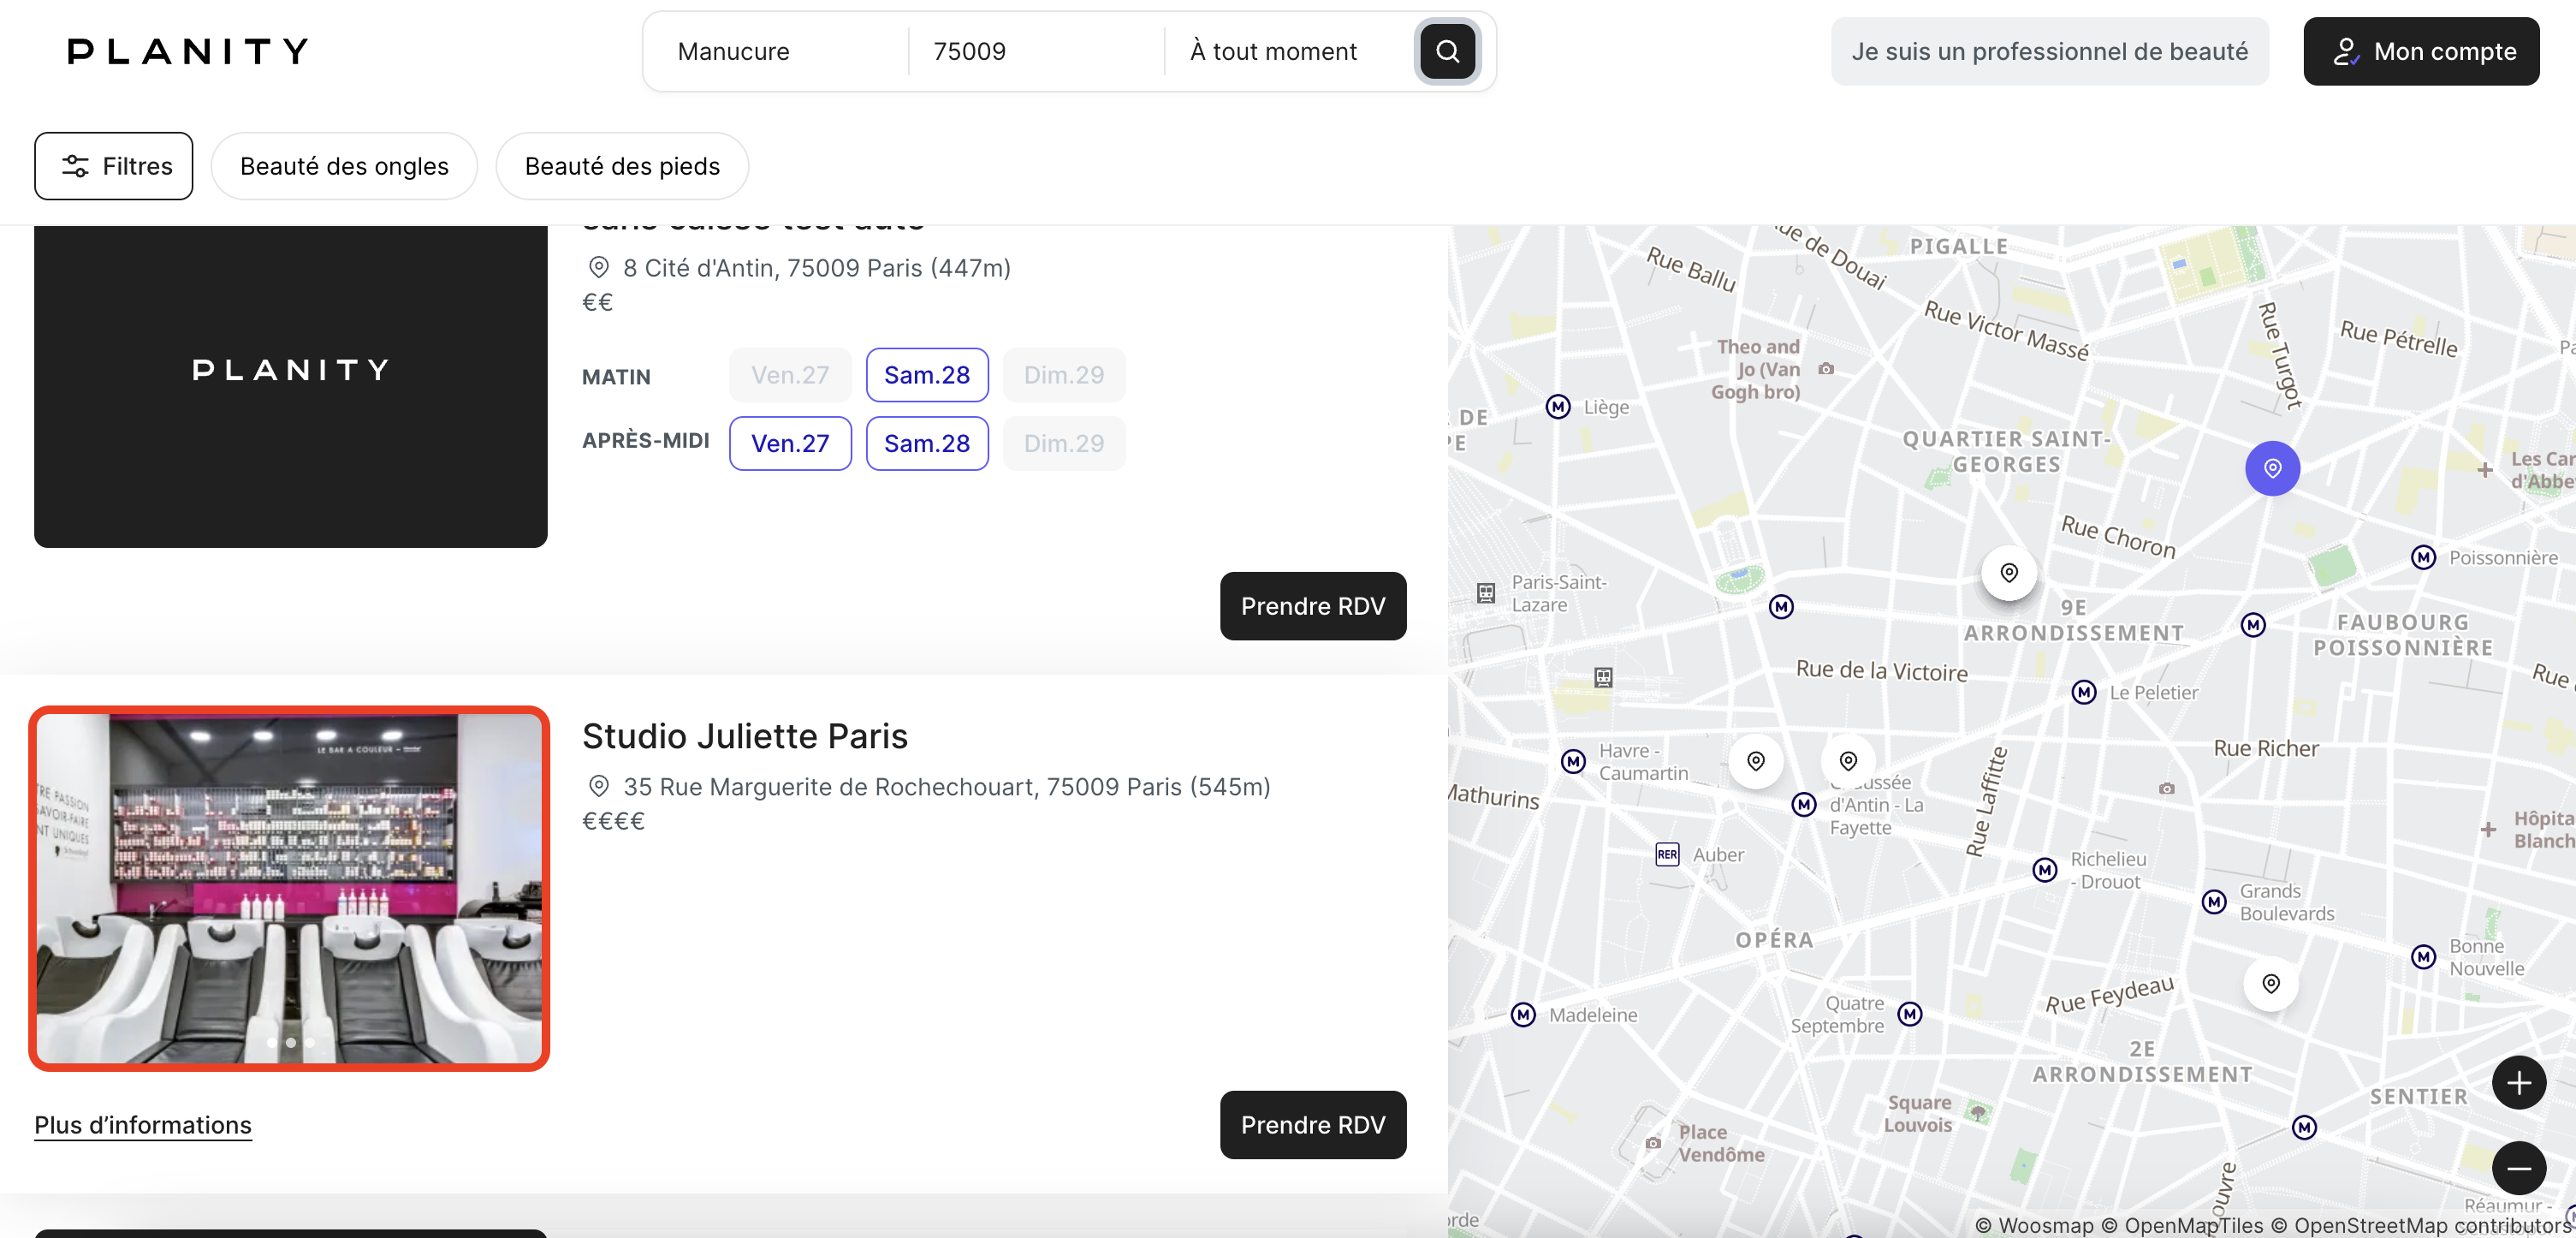This screenshot has width=2576, height=1238.
Task: Click the Madeleine metro station icon
Action: tap(1523, 1015)
